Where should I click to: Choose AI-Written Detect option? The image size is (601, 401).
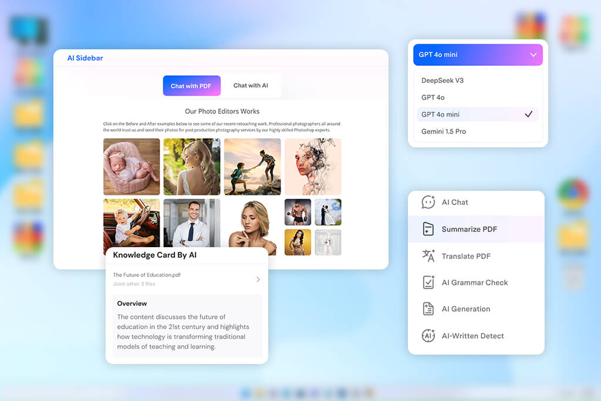coord(476,335)
